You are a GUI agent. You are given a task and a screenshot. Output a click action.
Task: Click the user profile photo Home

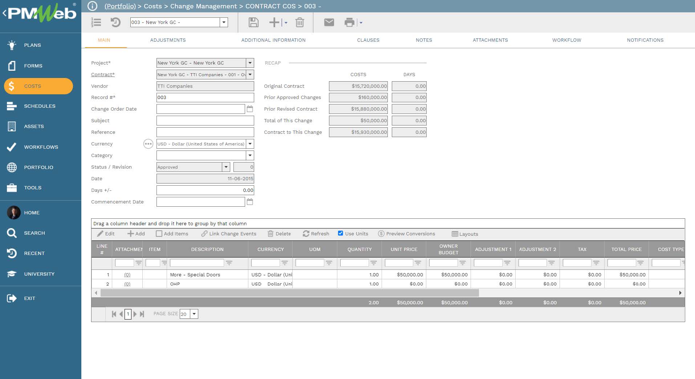(14, 213)
